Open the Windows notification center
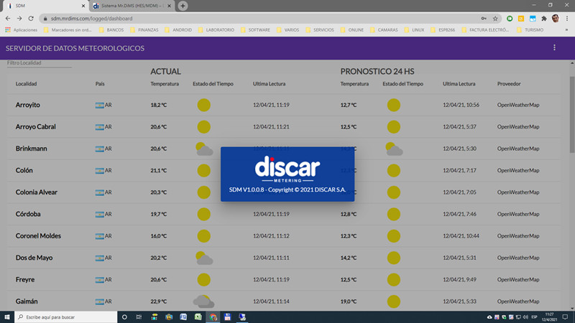 click(x=566, y=317)
